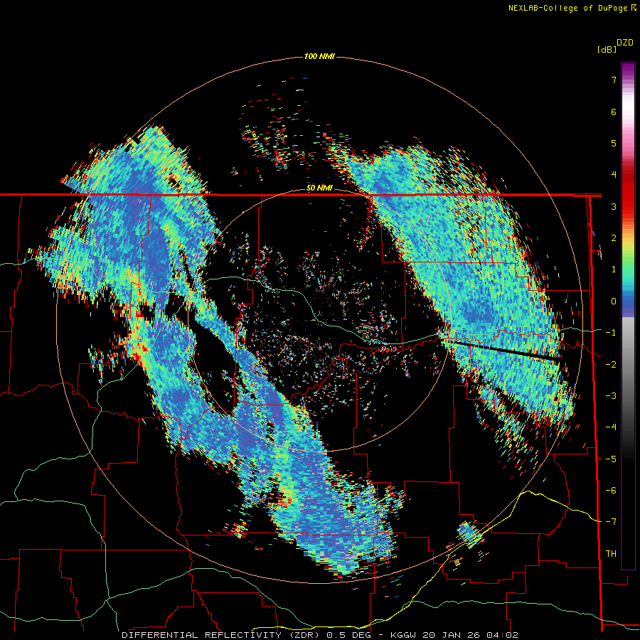The height and width of the screenshot is (640, 640).
Task: Click the 2 dB value on the color scale
Action: 614,238
